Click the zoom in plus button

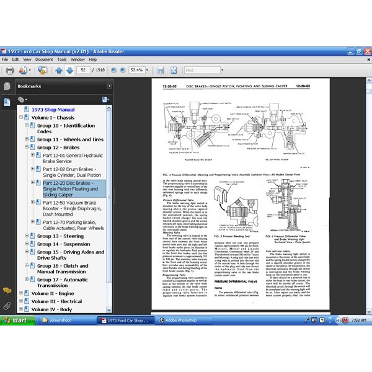click(x=123, y=70)
